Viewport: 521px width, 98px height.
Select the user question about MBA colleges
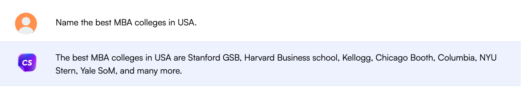pyautogui.click(x=126, y=23)
